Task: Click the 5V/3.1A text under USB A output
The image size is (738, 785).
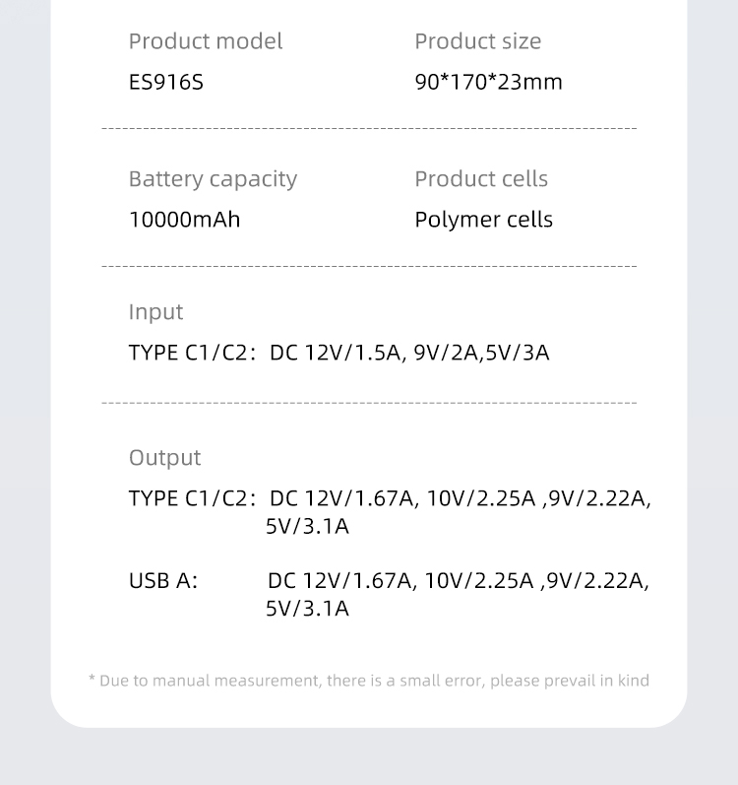Action: click(307, 609)
